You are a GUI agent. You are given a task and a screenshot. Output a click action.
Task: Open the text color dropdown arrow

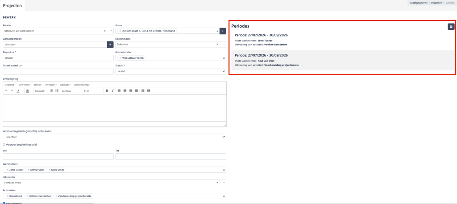tap(22, 91)
